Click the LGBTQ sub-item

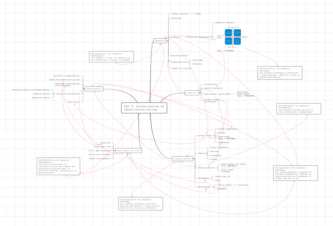click(x=198, y=14)
